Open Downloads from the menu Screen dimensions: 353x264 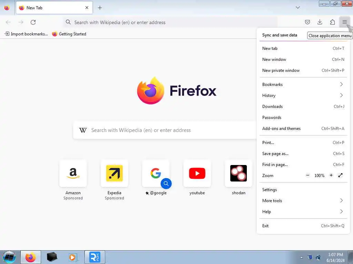click(303, 107)
